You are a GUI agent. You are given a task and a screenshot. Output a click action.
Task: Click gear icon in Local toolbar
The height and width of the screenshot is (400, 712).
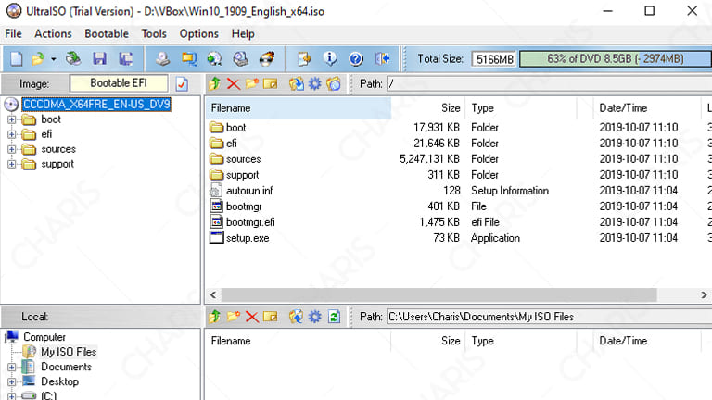[x=314, y=317]
